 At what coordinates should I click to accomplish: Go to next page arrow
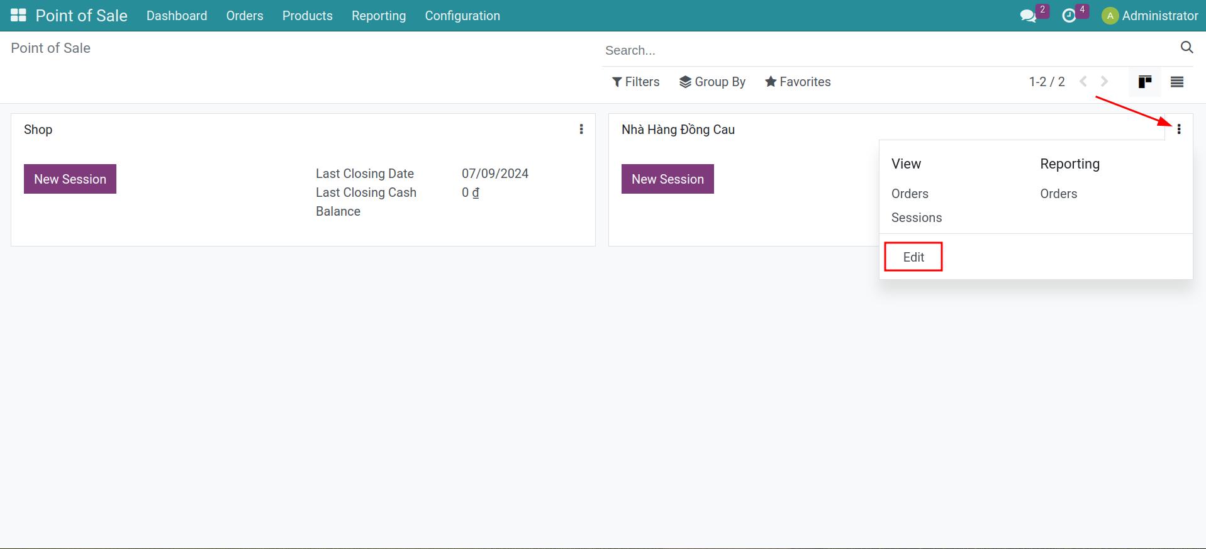[x=1104, y=82]
